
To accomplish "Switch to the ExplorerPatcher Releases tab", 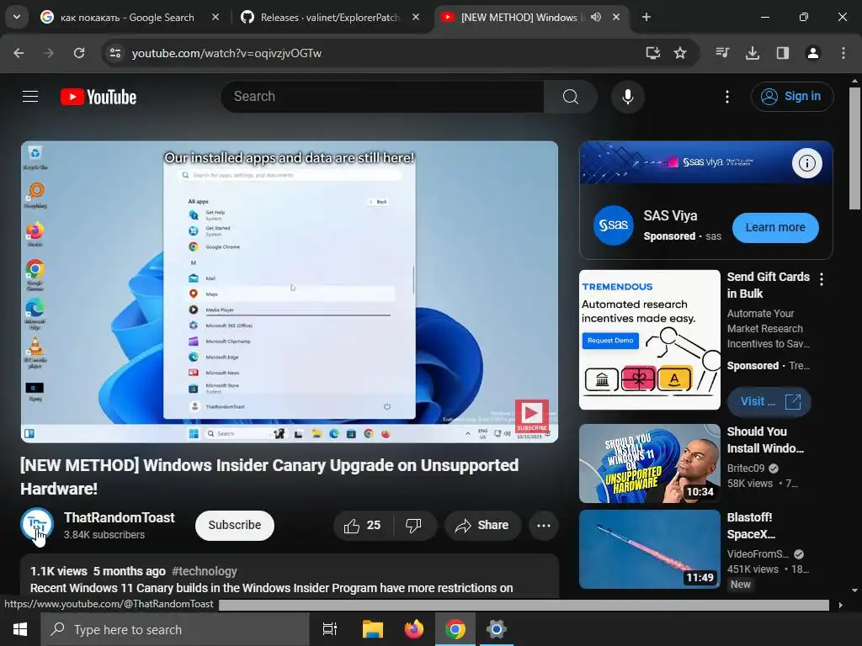I will (x=330, y=17).
